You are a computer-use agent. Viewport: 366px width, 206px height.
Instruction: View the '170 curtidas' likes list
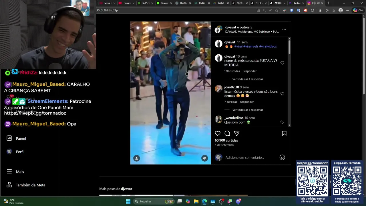[232, 71]
